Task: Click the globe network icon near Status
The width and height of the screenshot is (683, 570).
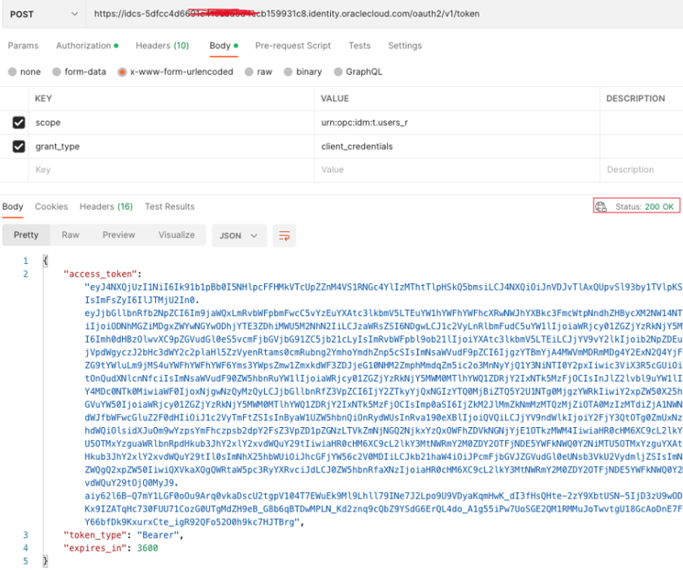Action: coord(602,207)
